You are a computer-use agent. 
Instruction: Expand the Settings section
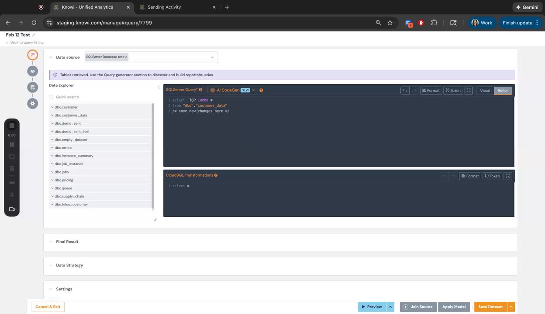(x=51, y=289)
